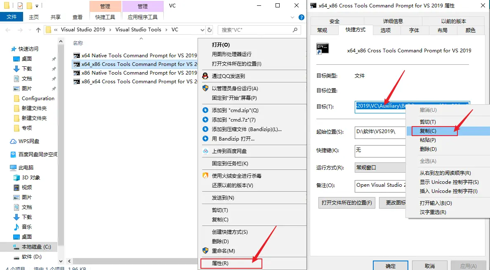
Task: Choose 创建快捷方式(S) in context menu
Action: pyautogui.click(x=230, y=232)
